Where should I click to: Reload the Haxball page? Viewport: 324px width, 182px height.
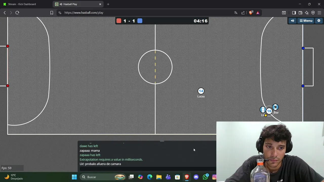point(17,13)
